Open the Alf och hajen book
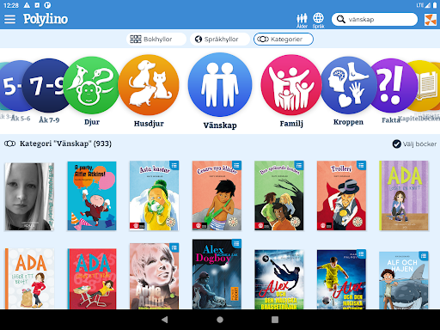The height and width of the screenshot is (330, 440). pos(404,280)
